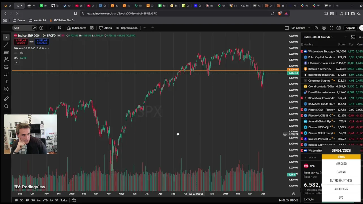Open the ARC Raiders Blue G... bookmark
This screenshot has height=204, width=363.
[x=62, y=20]
